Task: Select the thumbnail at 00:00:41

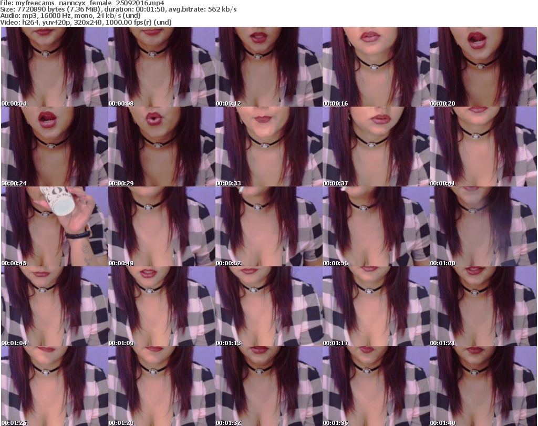Action: (x=483, y=147)
